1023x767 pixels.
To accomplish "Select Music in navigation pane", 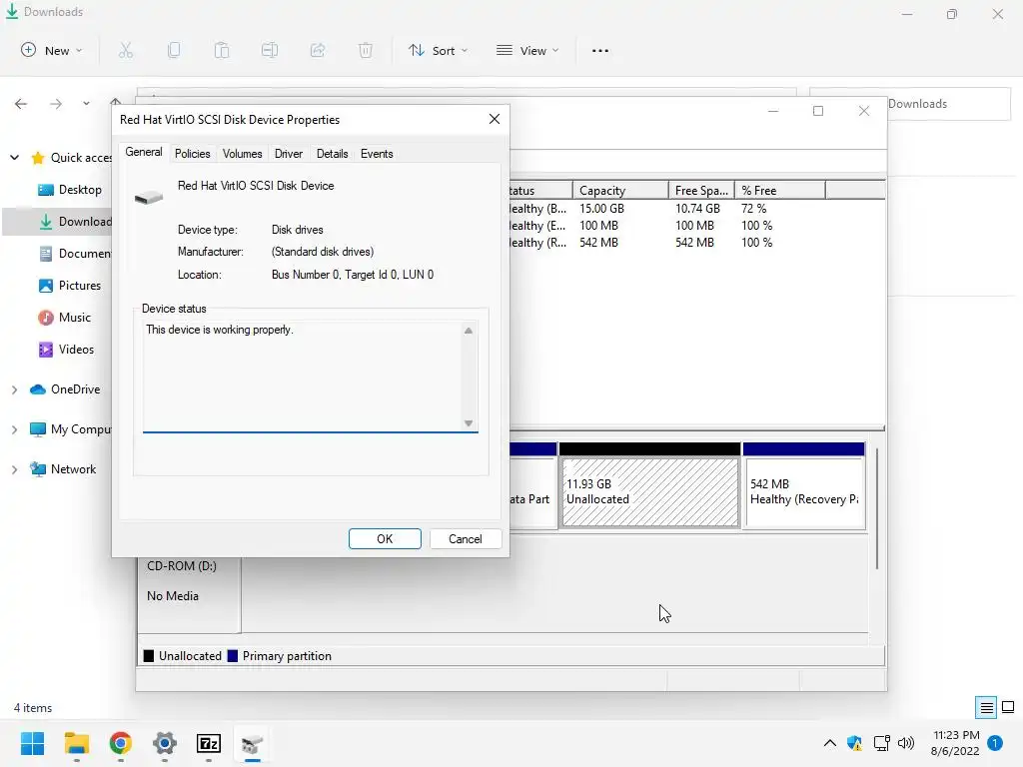I will [65, 318].
